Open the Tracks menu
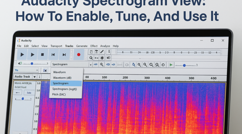242x134 pixels. pyautogui.click(x=69, y=46)
